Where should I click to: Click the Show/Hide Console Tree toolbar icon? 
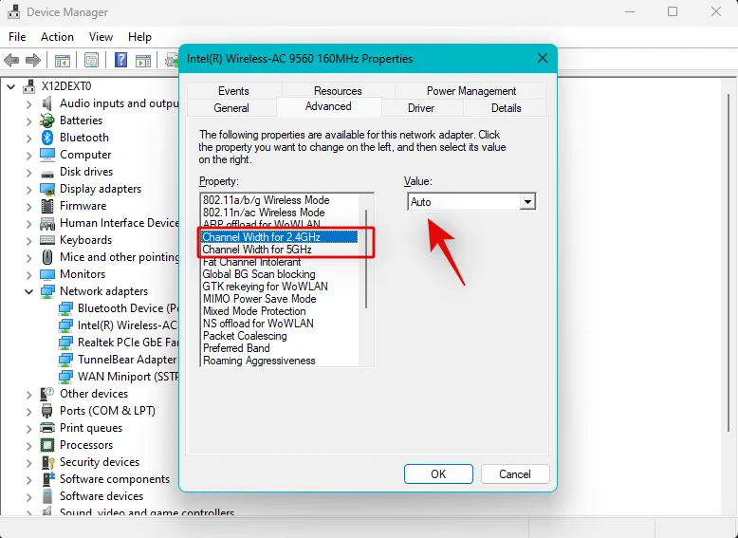pyautogui.click(x=63, y=61)
